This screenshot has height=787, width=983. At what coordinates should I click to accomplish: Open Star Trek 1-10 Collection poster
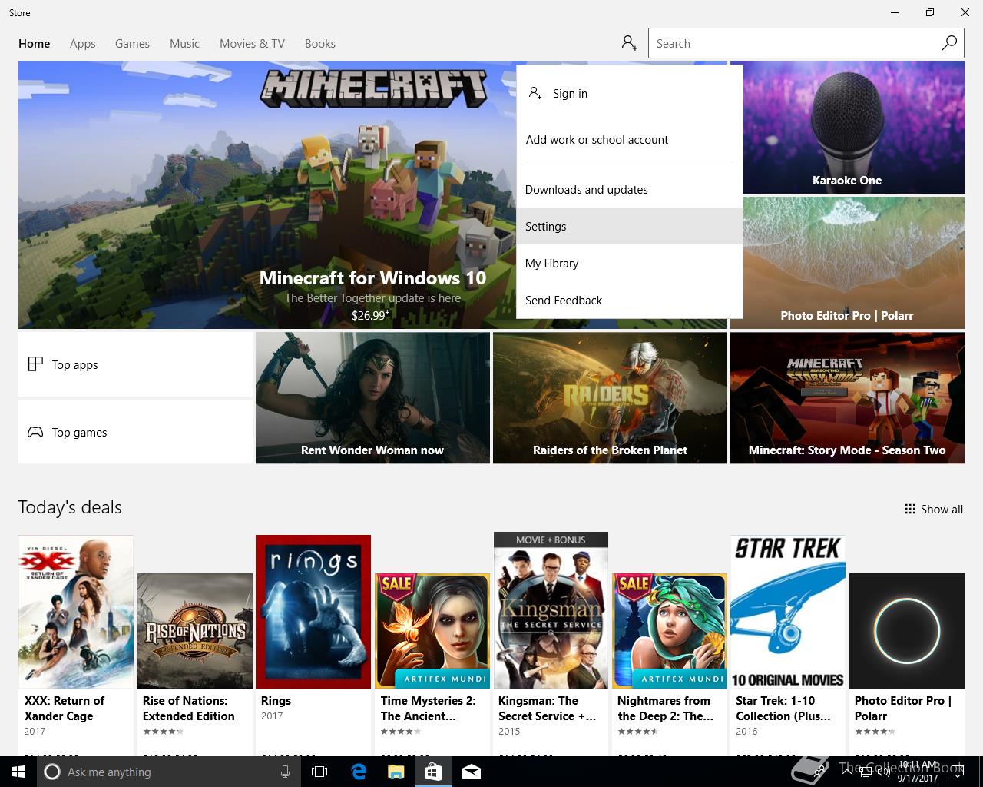point(788,612)
